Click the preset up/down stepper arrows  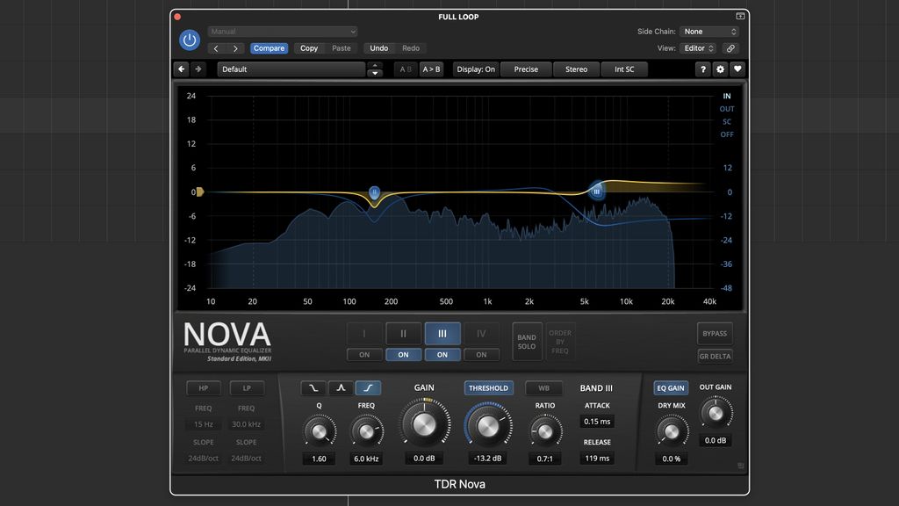[374, 69]
